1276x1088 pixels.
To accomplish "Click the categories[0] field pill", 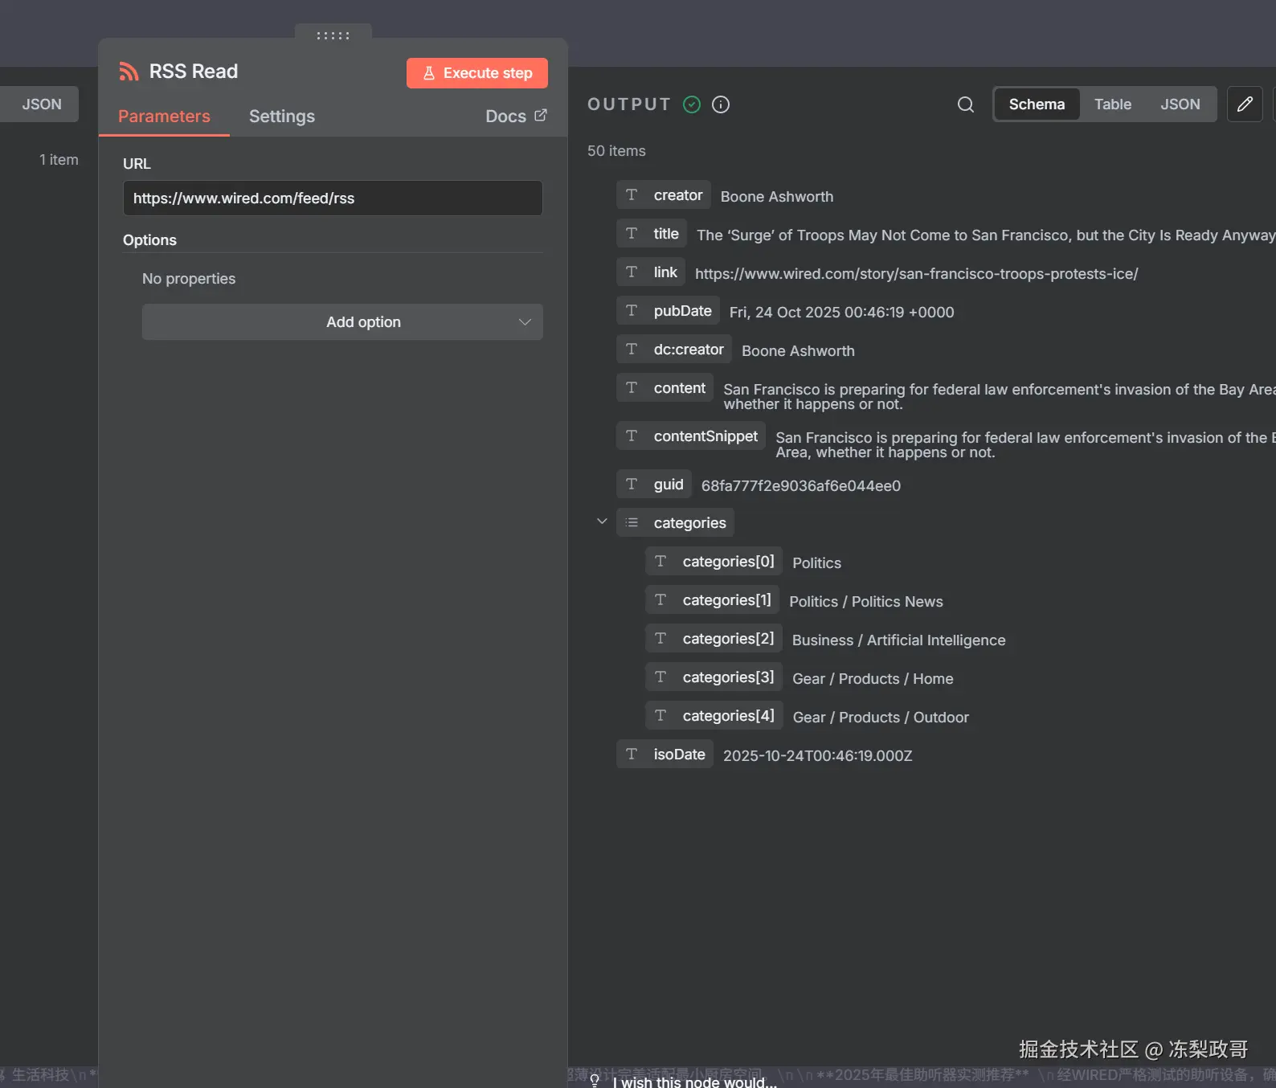I will point(714,562).
